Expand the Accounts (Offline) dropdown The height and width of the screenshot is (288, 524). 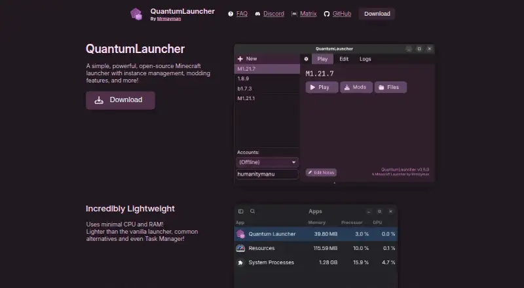(267, 162)
